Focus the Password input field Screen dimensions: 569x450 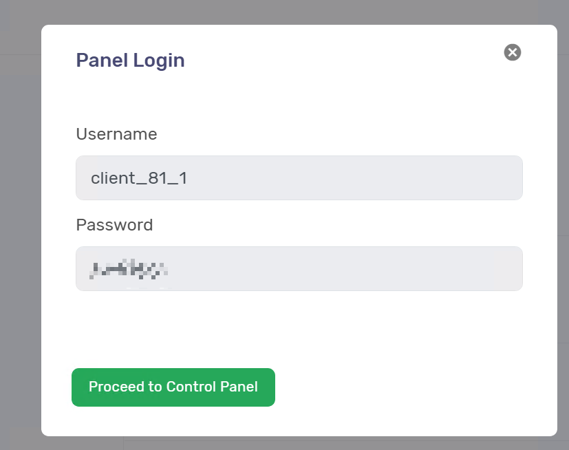click(299, 268)
